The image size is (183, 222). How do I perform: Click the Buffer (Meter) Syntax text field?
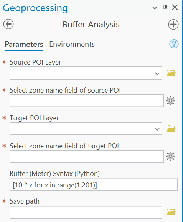pos(94,184)
